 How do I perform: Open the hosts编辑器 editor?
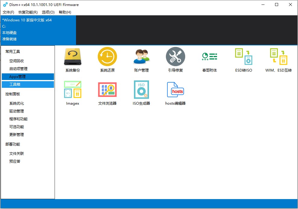176,92
